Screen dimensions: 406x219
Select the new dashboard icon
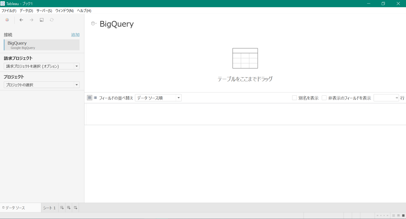pos(68,208)
